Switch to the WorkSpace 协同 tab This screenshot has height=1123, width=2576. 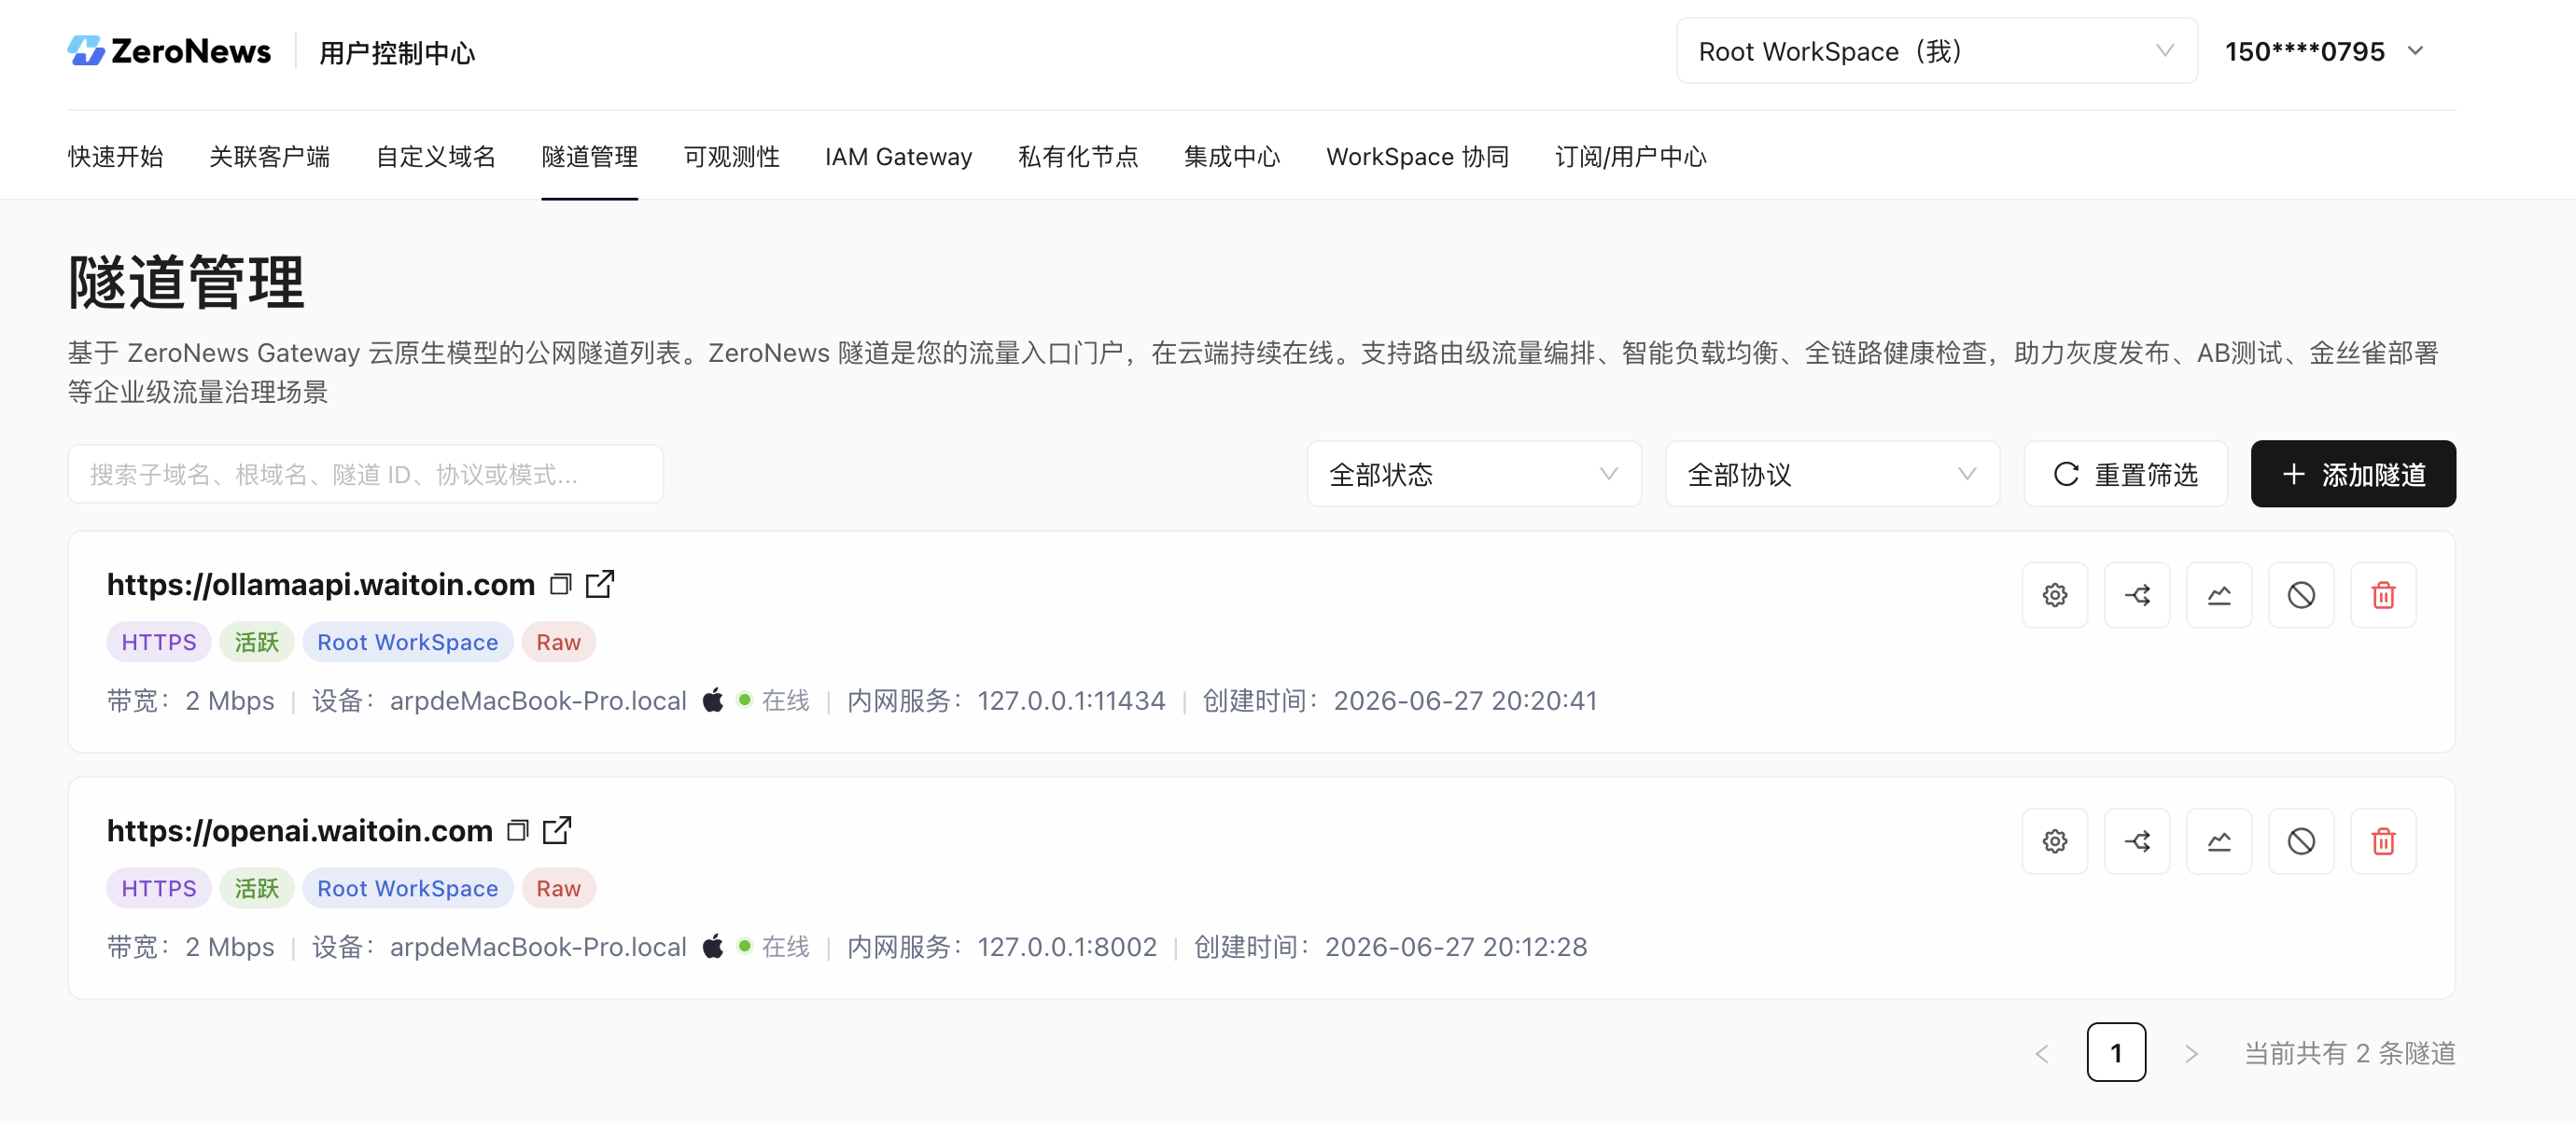coord(1417,157)
